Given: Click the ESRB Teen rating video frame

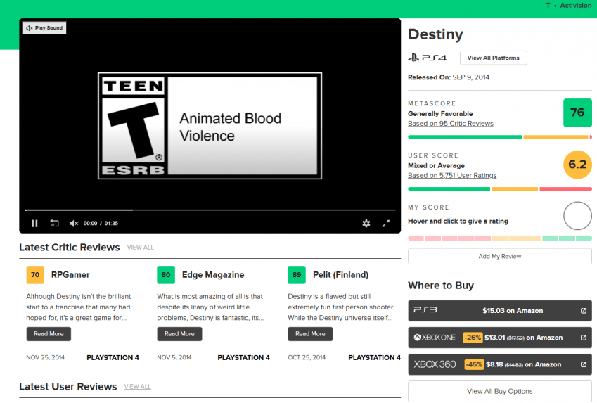Looking at the screenshot, I should pos(210,126).
